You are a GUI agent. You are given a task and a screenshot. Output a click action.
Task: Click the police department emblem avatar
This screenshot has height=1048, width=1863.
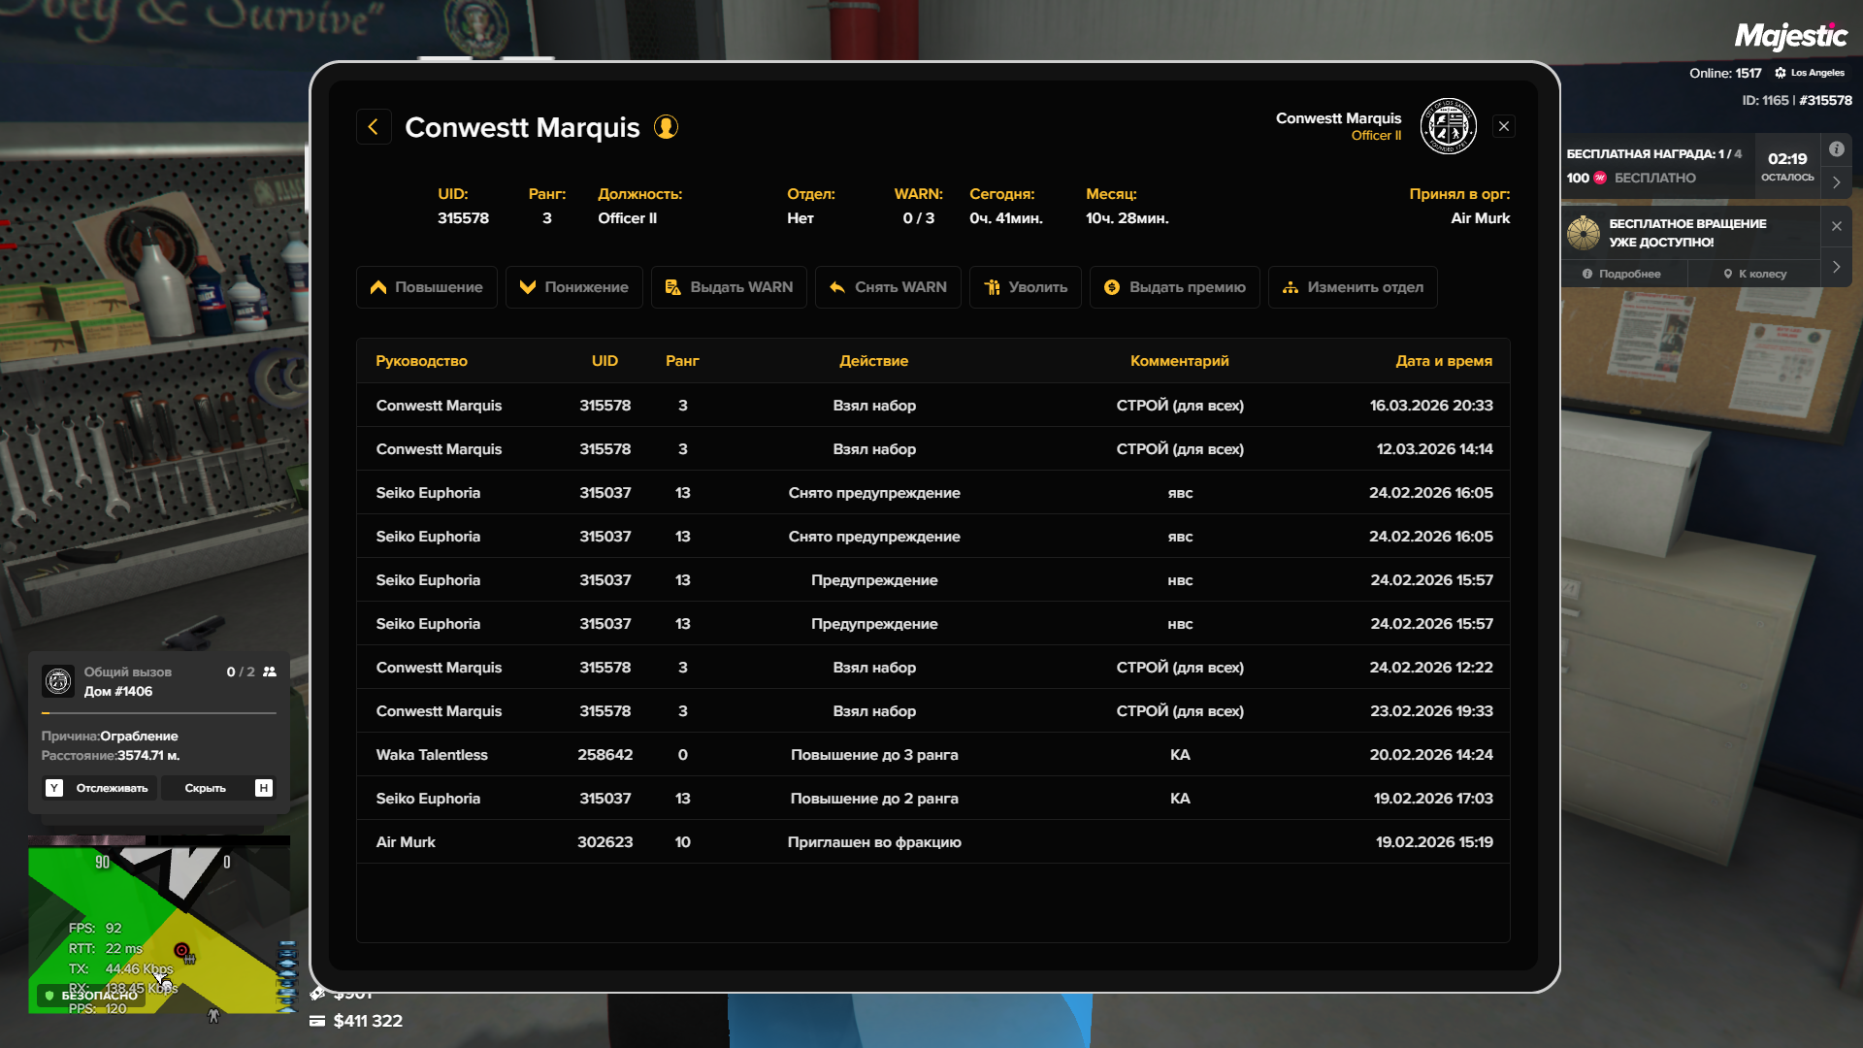pyautogui.click(x=1448, y=126)
